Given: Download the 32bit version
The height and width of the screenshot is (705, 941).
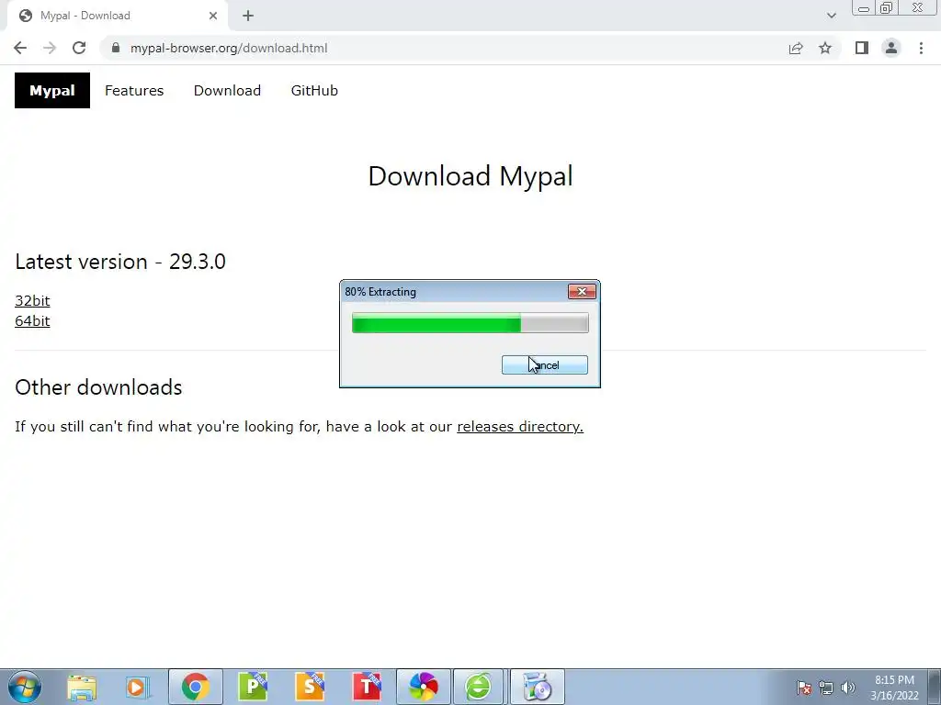Looking at the screenshot, I should (x=32, y=300).
